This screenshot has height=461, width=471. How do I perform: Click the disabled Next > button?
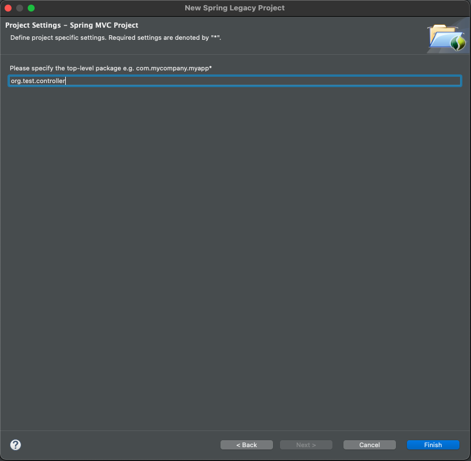coord(306,445)
